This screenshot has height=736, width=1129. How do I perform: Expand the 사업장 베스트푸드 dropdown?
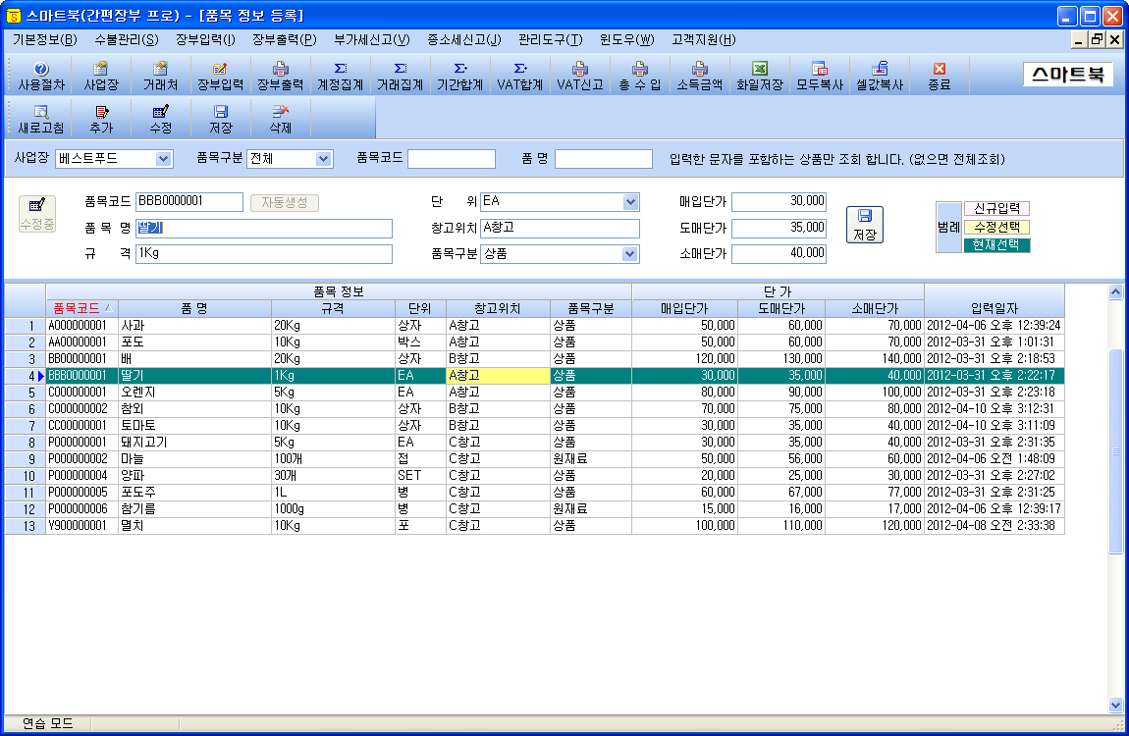click(163, 159)
